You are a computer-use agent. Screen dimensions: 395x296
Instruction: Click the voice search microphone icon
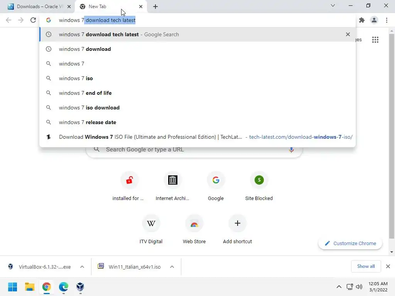[x=291, y=150]
